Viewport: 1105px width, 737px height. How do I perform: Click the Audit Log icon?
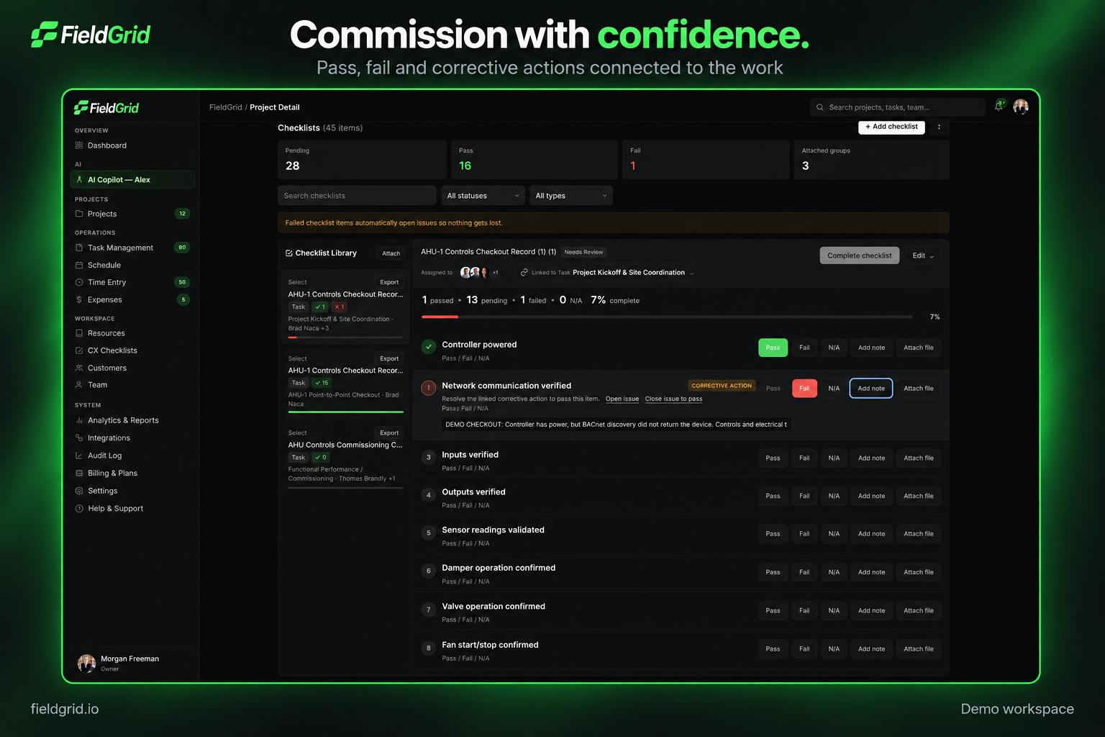[x=79, y=456]
